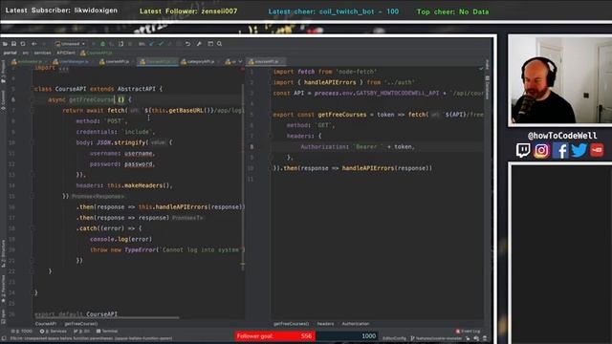Switch to the categoryAPI.js editor tab

click(200, 61)
